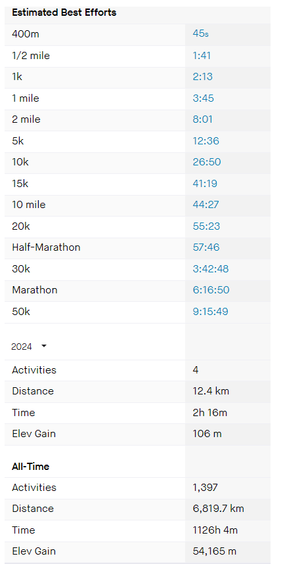Click the dropdown arrow beside 2024

click(44, 346)
